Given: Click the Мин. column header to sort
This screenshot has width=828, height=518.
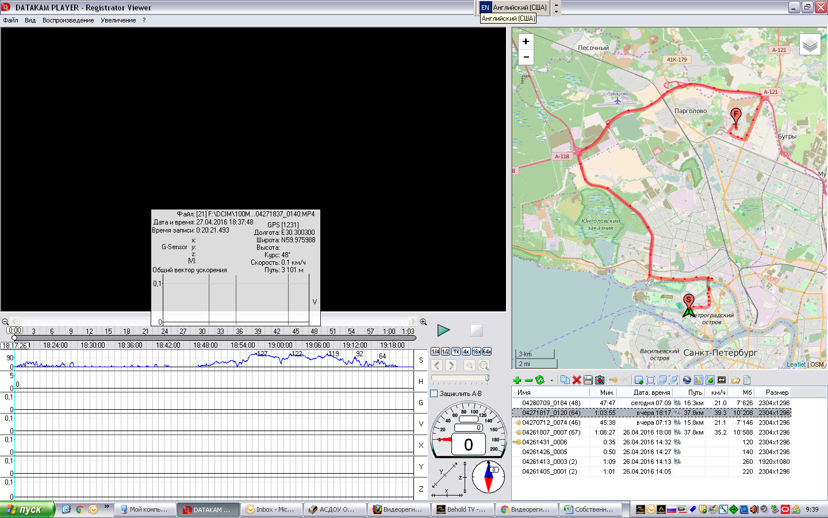Looking at the screenshot, I should pyautogui.click(x=607, y=393).
